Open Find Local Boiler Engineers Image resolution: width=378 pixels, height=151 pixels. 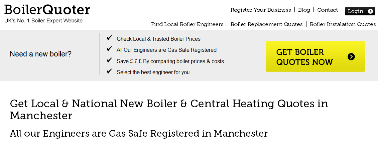(x=187, y=24)
